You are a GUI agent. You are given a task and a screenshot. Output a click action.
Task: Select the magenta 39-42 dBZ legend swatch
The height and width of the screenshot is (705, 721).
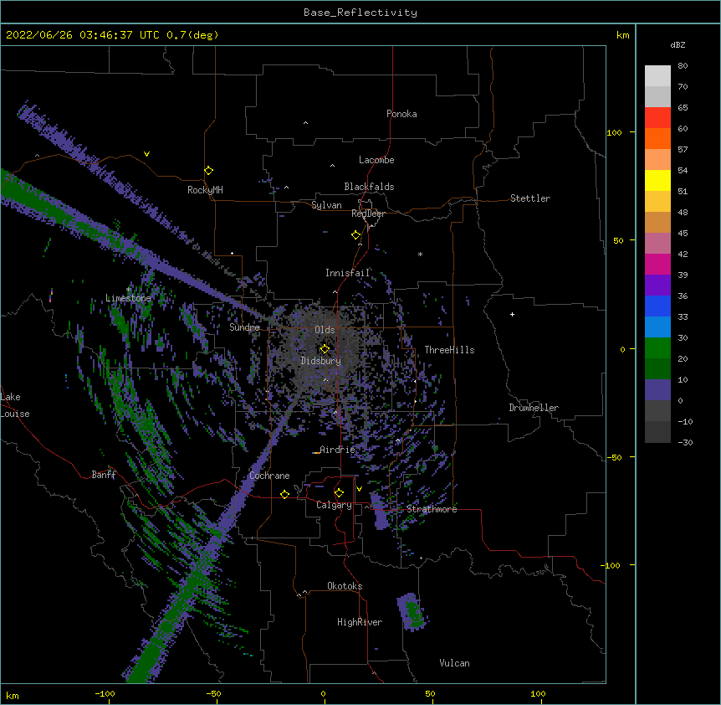(657, 264)
